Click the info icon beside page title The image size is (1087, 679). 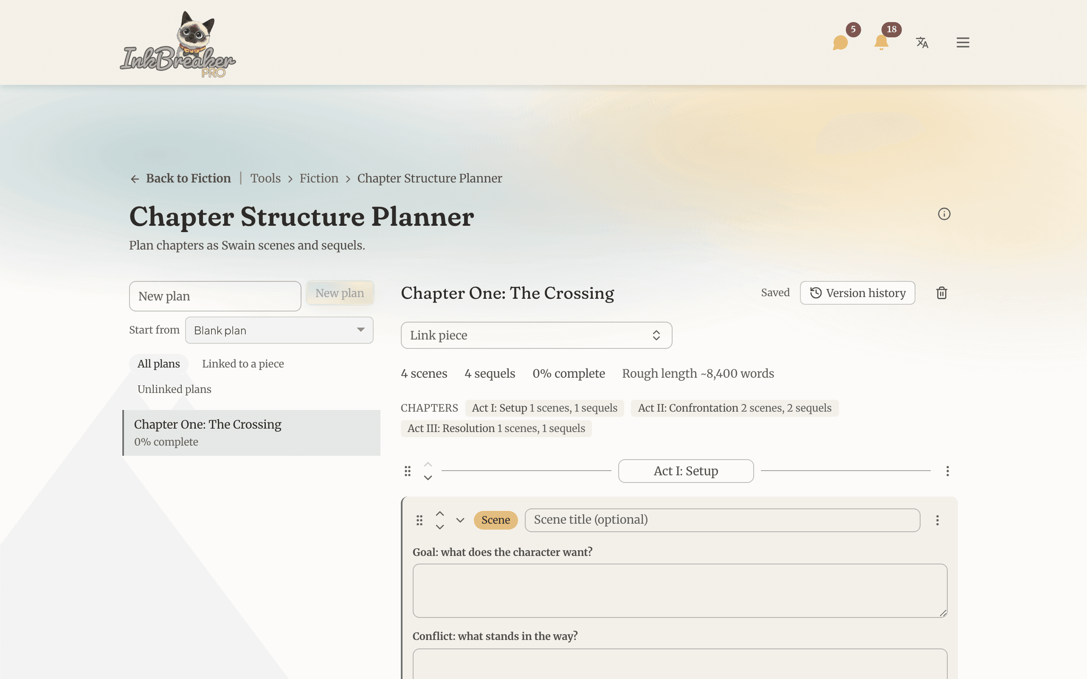[944, 214]
